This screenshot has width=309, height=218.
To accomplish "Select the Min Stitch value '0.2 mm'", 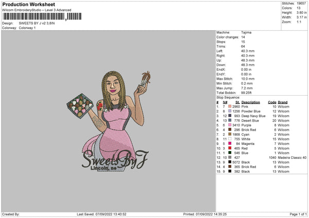I will (247, 83).
